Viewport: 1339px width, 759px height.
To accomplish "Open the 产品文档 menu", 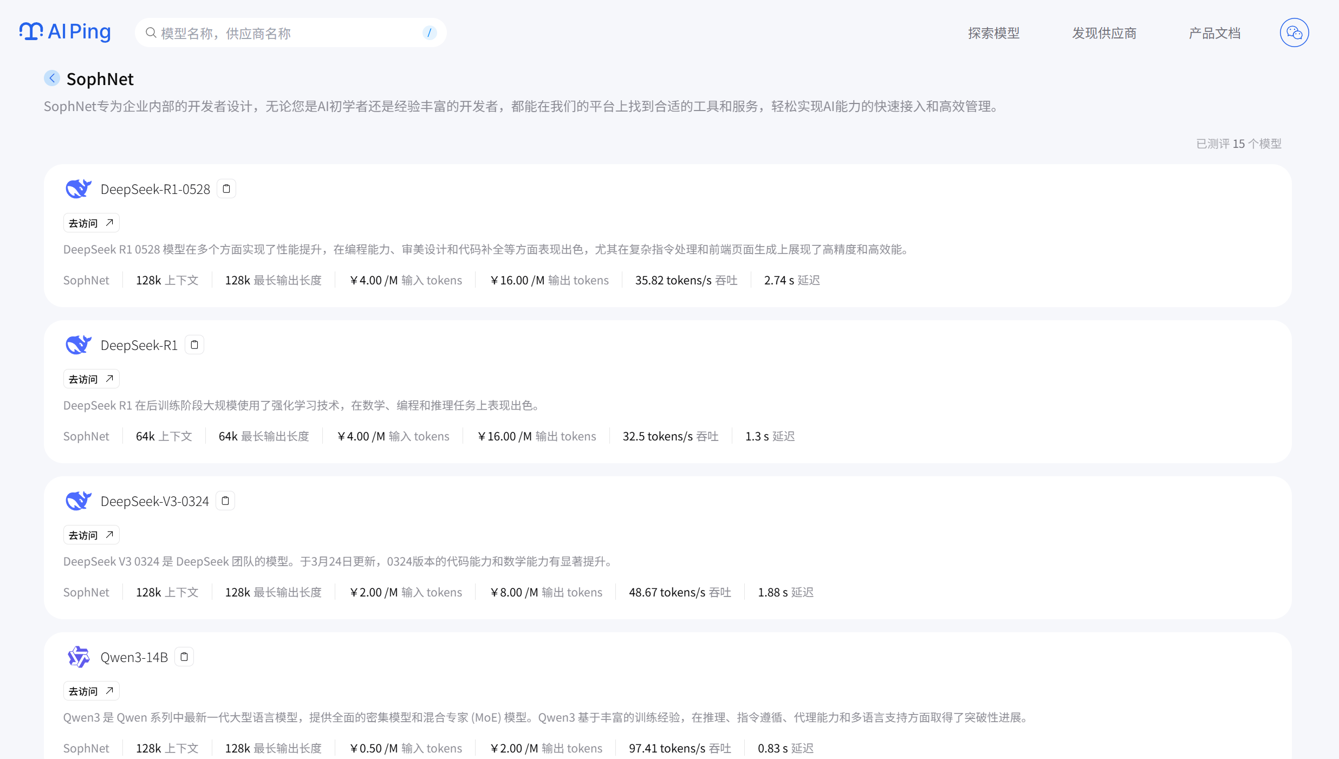I will (x=1215, y=33).
